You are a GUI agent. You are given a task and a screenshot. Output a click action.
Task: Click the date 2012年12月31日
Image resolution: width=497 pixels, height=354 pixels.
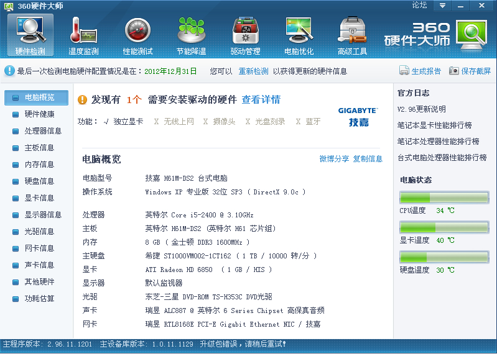[170, 71]
